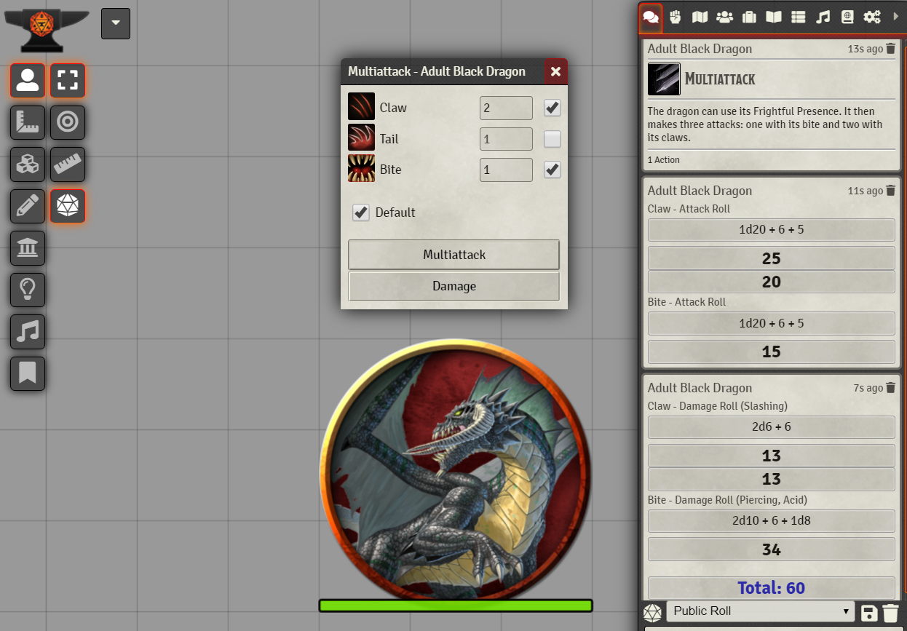Click the Bite count input field
Screen dimensions: 907x631
click(x=506, y=170)
